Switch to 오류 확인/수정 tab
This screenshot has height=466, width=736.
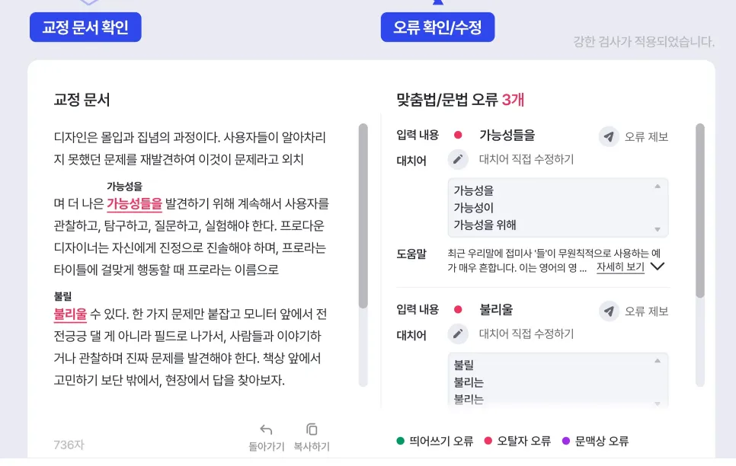tap(437, 27)
